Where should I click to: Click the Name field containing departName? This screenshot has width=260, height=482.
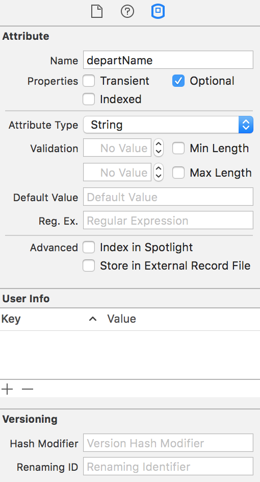[x=168, y=60]
